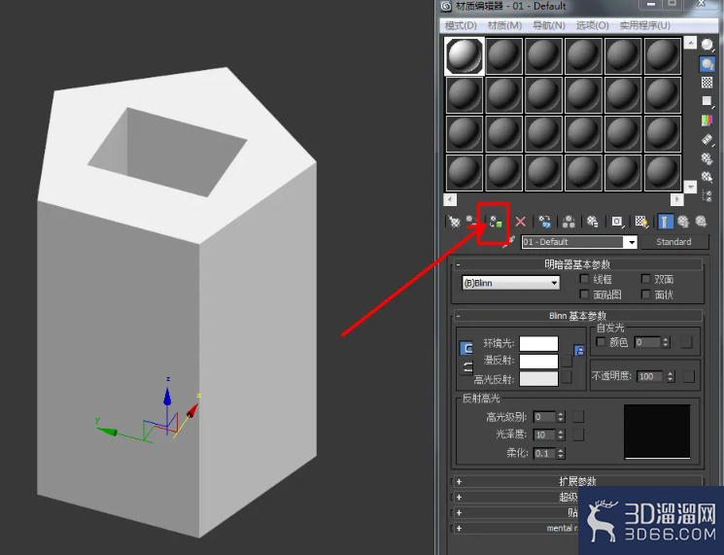This screenshot has height=555, width=724.
Task: Click lock icon between ambient and diffuse
Action: [x=579, y=351]
